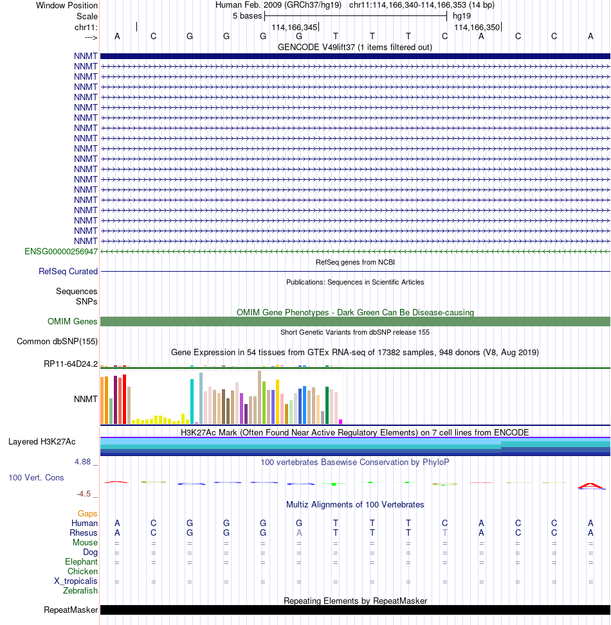
Task: Click the Sequences SNPs track label
Action: pos(77,297)
